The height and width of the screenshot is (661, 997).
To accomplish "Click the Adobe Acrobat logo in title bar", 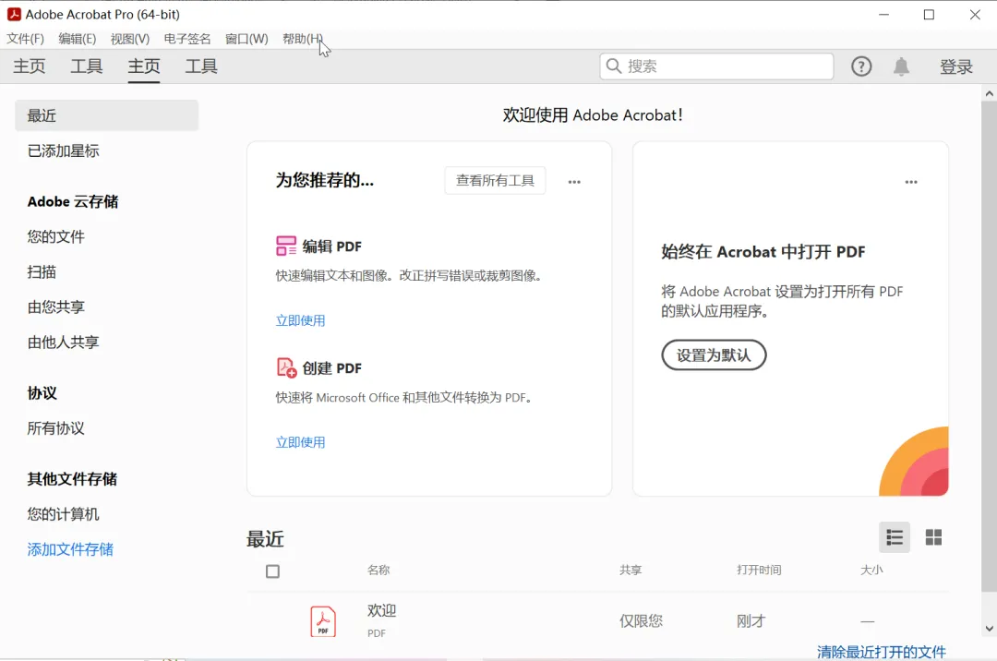I will pyautogui.click(x=13, y=14).
